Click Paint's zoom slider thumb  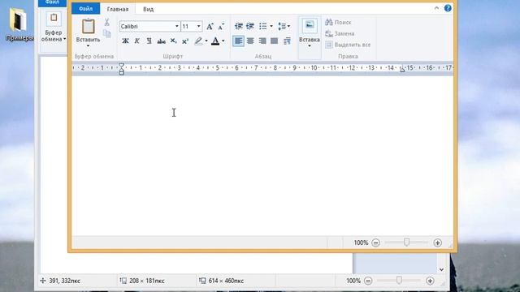[399, 281]
